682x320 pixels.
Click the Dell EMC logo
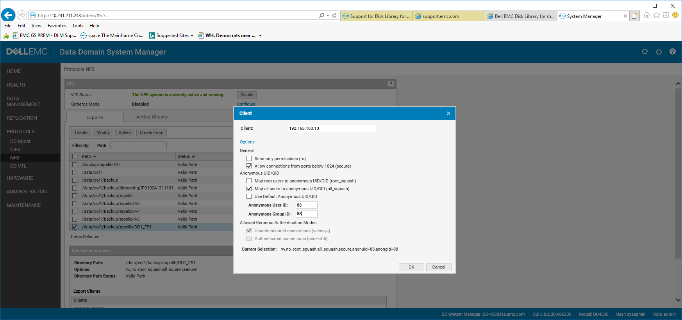pos(27,51)
